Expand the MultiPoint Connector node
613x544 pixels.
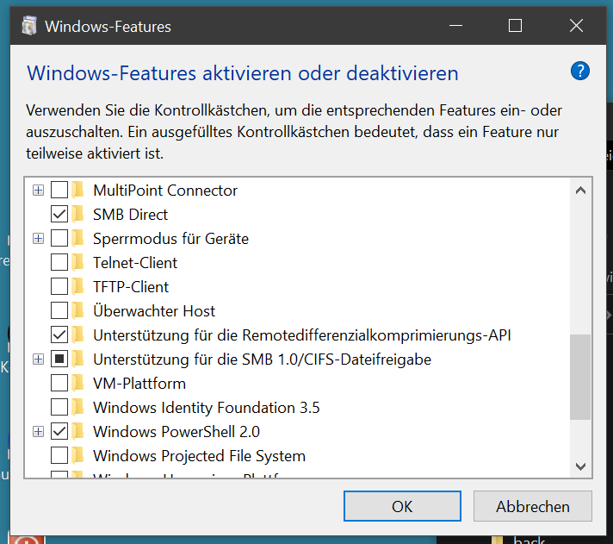click(38, 191)
